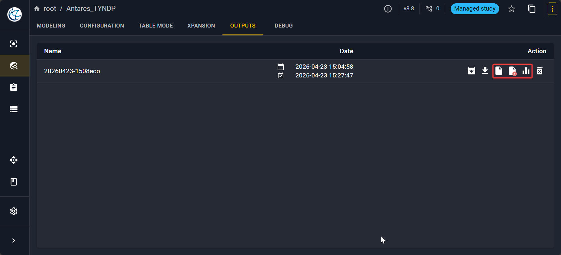Image resolution: width=561 pixels, height=255 pixels.
Task: Click the Managed study chip
Action: pyautogui.click(x=475, y=8)
